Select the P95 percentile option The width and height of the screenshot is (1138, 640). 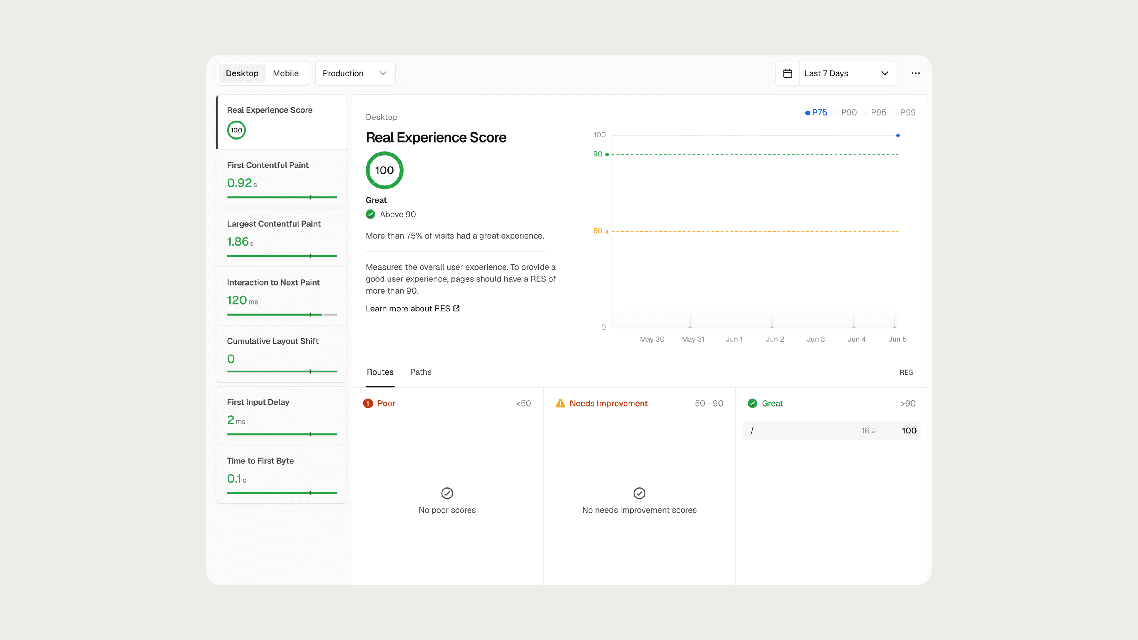875,113
